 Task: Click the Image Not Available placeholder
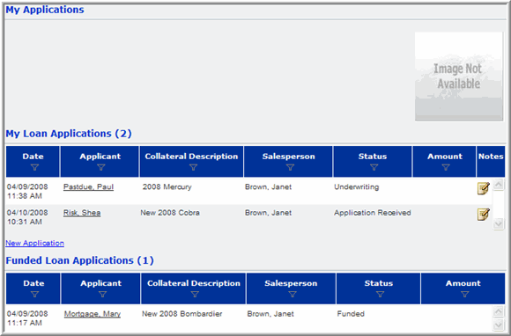[458, 77]
